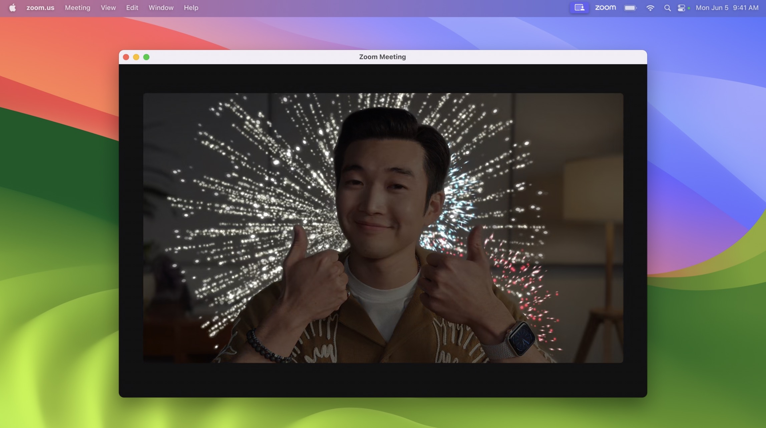Minimize the Zoom Meeting window with yellow button
Screen dimensions: 766x428
(x=136, y=57)
